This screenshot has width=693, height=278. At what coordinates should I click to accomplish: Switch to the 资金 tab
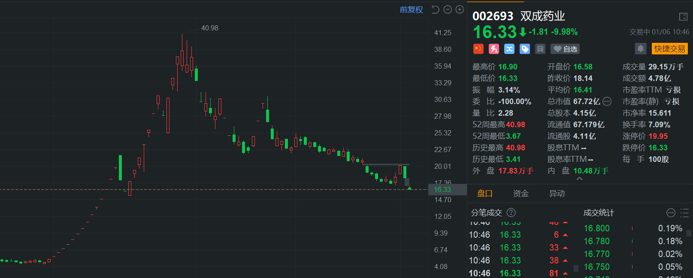(x=521, y=194)
